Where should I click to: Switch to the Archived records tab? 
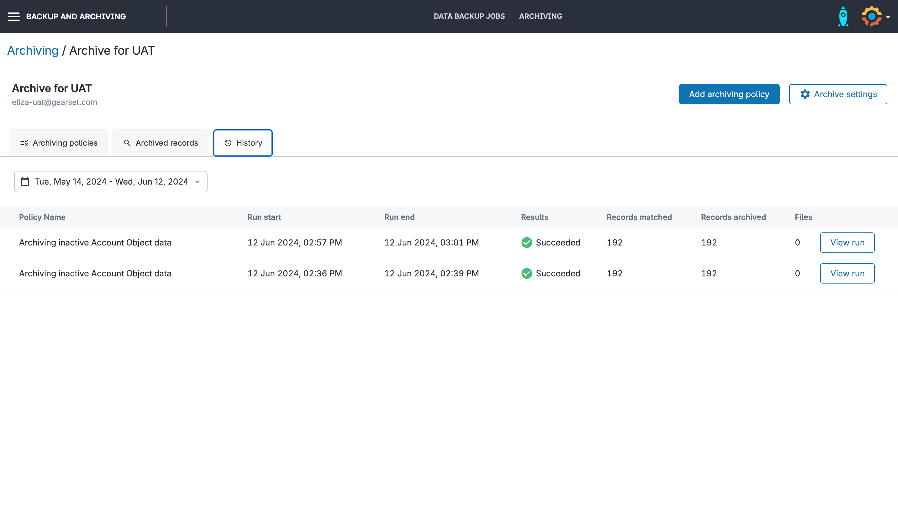161,143
